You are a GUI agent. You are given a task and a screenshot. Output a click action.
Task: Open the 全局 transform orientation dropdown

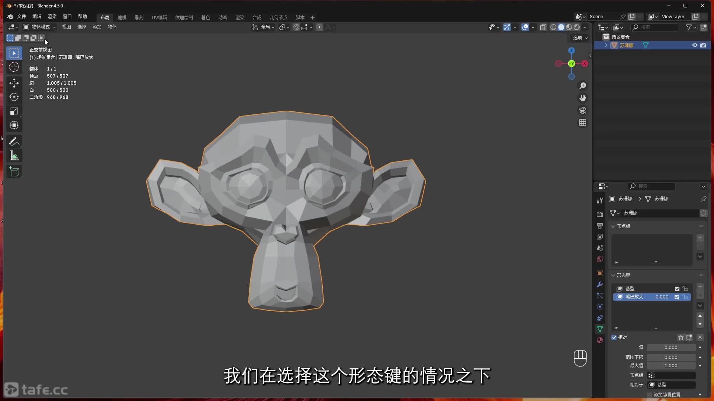tap(263, 27)
